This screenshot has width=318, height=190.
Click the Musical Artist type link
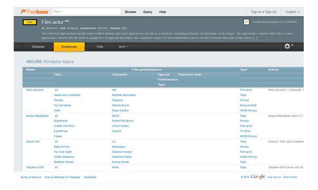(248, 106)
